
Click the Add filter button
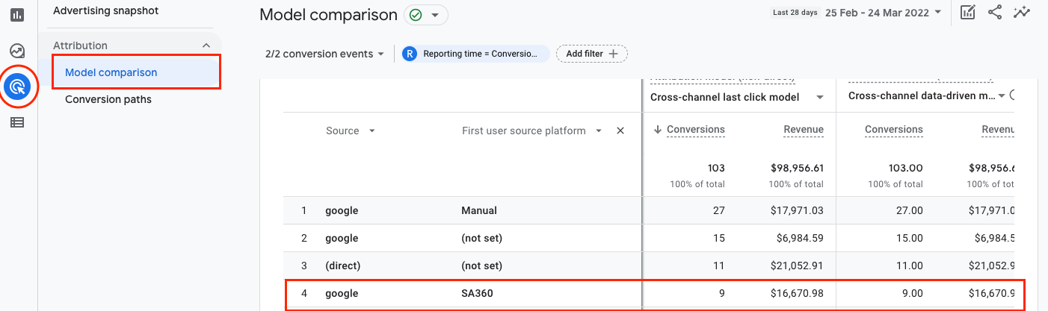[591, 54]
